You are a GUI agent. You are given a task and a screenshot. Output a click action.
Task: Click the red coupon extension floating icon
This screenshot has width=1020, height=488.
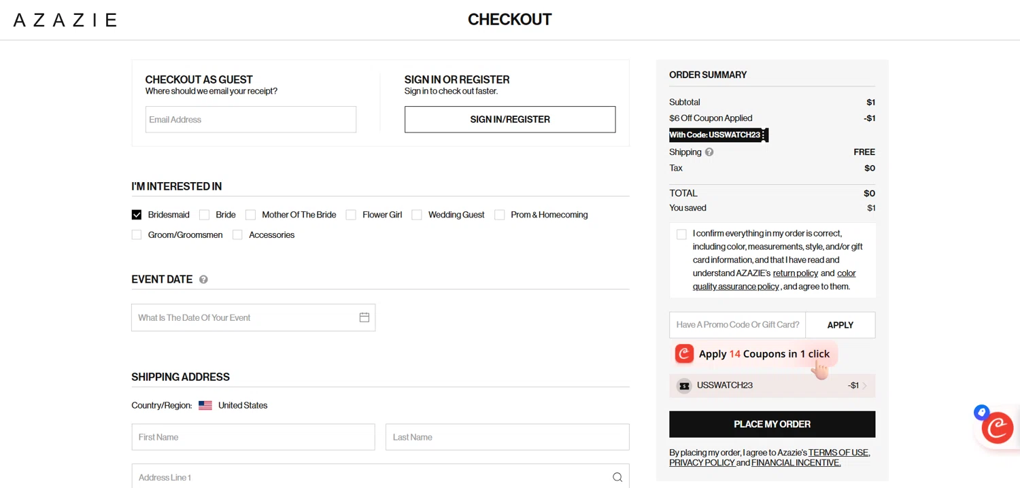click(998, 428)
